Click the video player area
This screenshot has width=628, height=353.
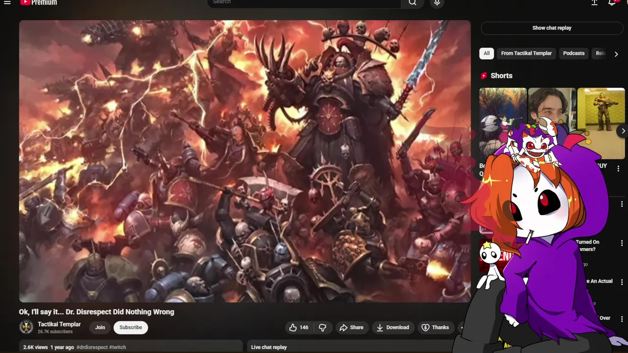pos(245,161)
